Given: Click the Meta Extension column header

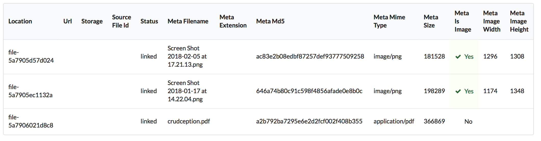Looking at the screenshot, I should pos(233,21).
